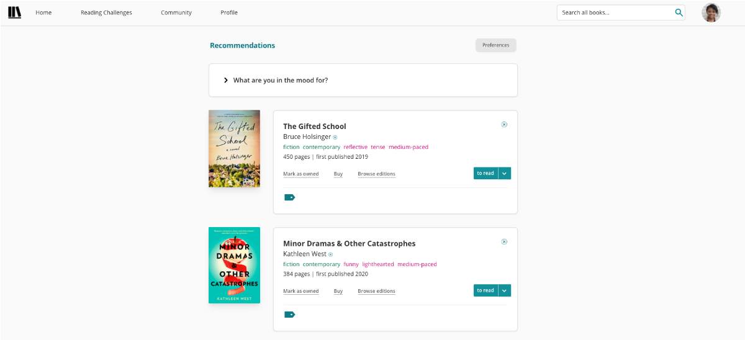Open Community menu

(176, 12)
